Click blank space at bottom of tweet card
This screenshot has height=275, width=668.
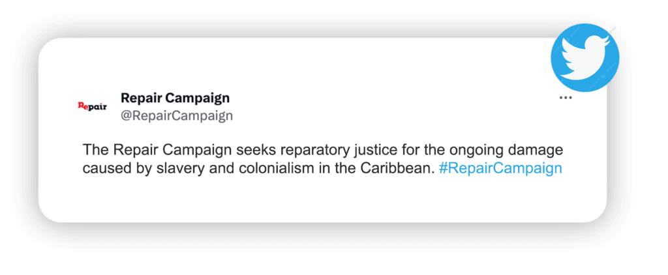click(x=322, y=200)
